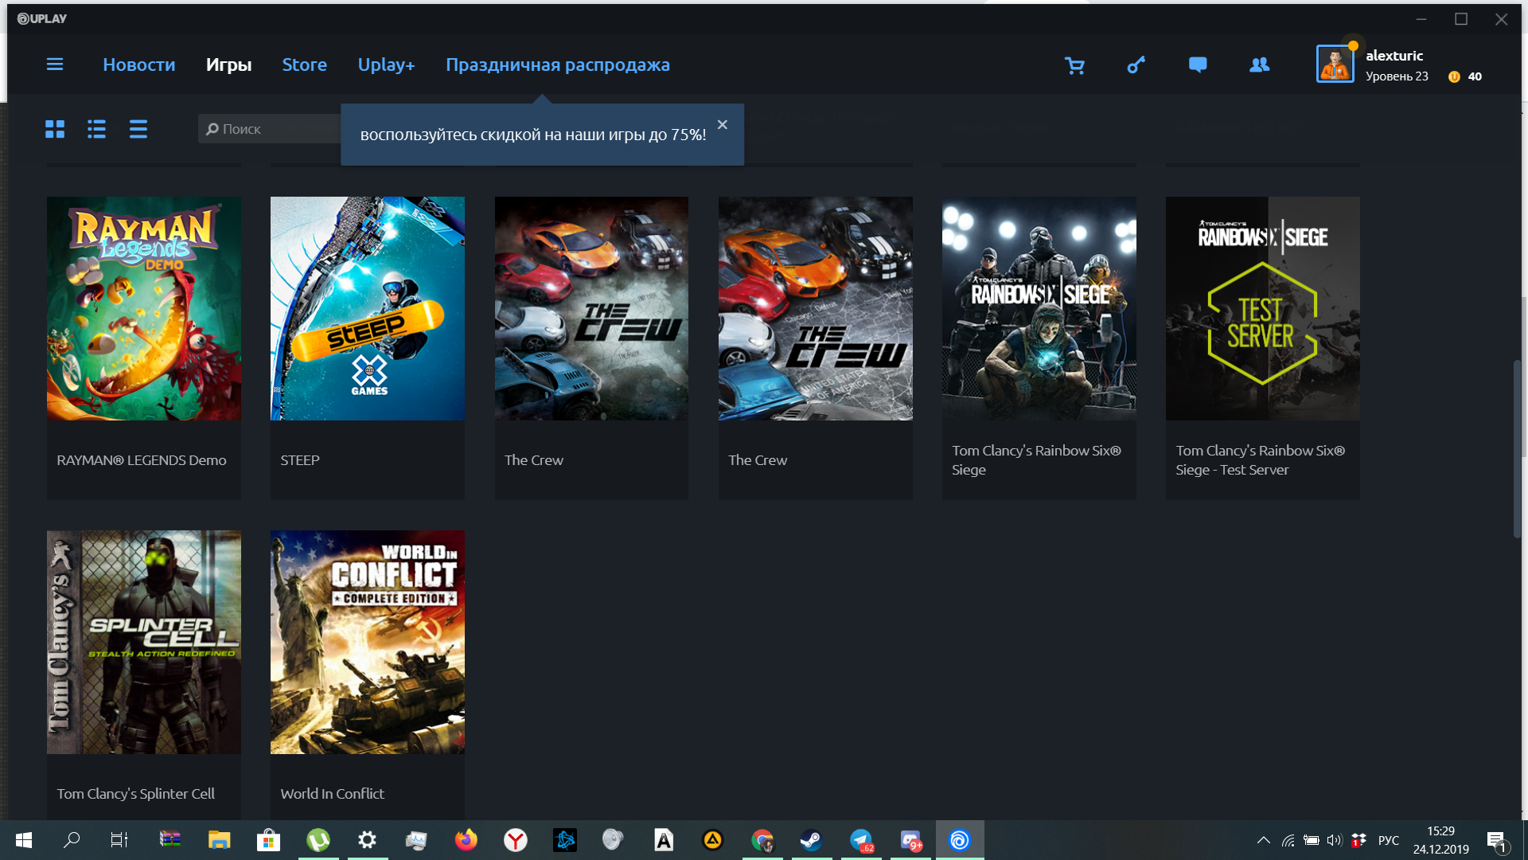Click the Уровень 23 level label
1528x860 pixels.
1397,76
